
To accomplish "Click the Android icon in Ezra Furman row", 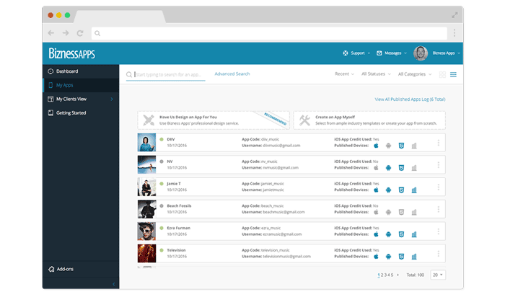I will [x=388, y=234].
